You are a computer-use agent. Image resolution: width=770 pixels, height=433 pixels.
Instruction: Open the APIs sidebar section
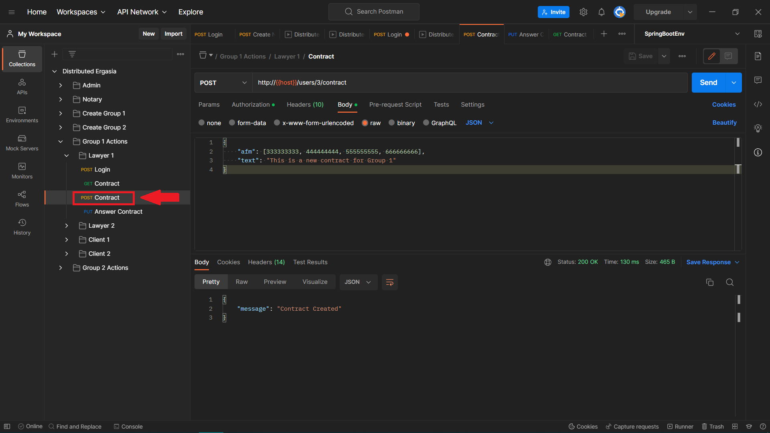[x=22, y=87]
